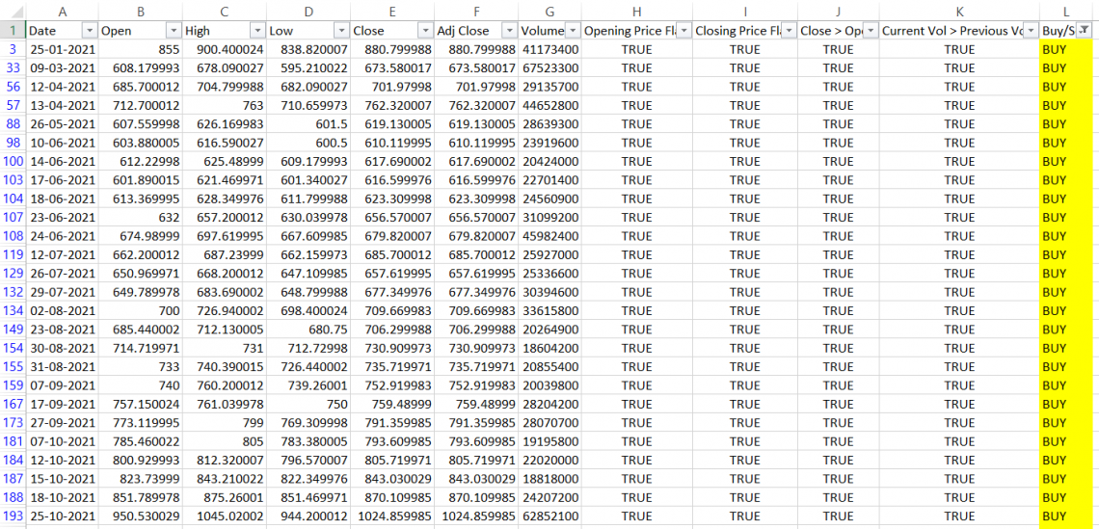The height and width of the screenshot is (529, 1099).
Task: Open the Open column filter dropdown
Action: tap(174, 31)
